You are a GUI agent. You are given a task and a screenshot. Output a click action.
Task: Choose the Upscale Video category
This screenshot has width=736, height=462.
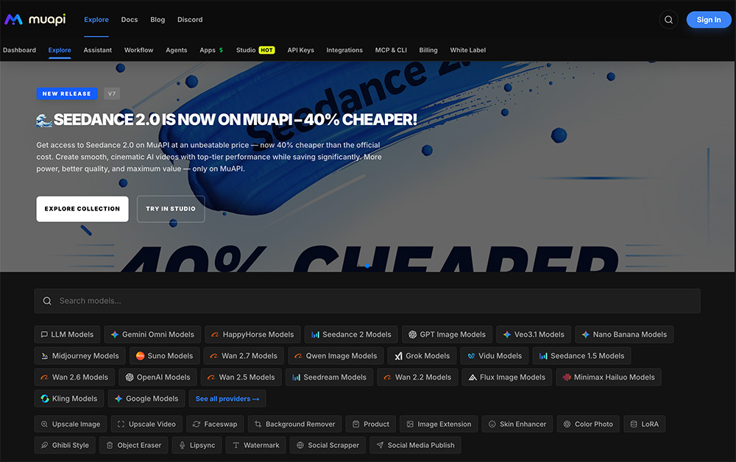point(146,424)
